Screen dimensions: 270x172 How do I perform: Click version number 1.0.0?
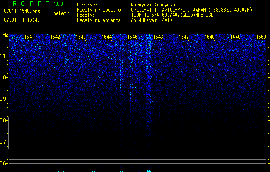click(x=58, y=3)
